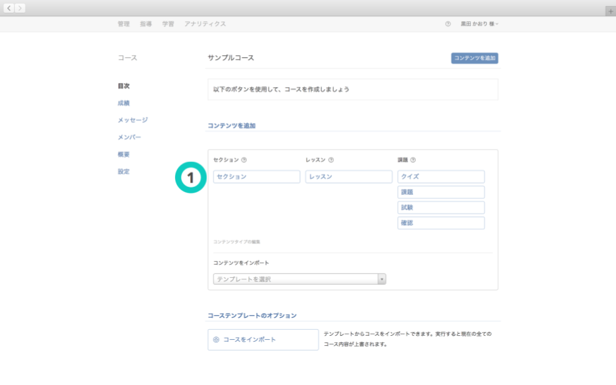This screenshot has height=385, width=616.
Task: Open the 管理 menu
Action: click(124, 24)
